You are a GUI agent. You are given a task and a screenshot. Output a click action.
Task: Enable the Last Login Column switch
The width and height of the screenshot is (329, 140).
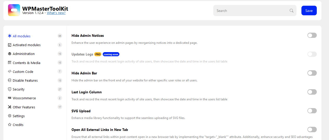click(312, 92)
